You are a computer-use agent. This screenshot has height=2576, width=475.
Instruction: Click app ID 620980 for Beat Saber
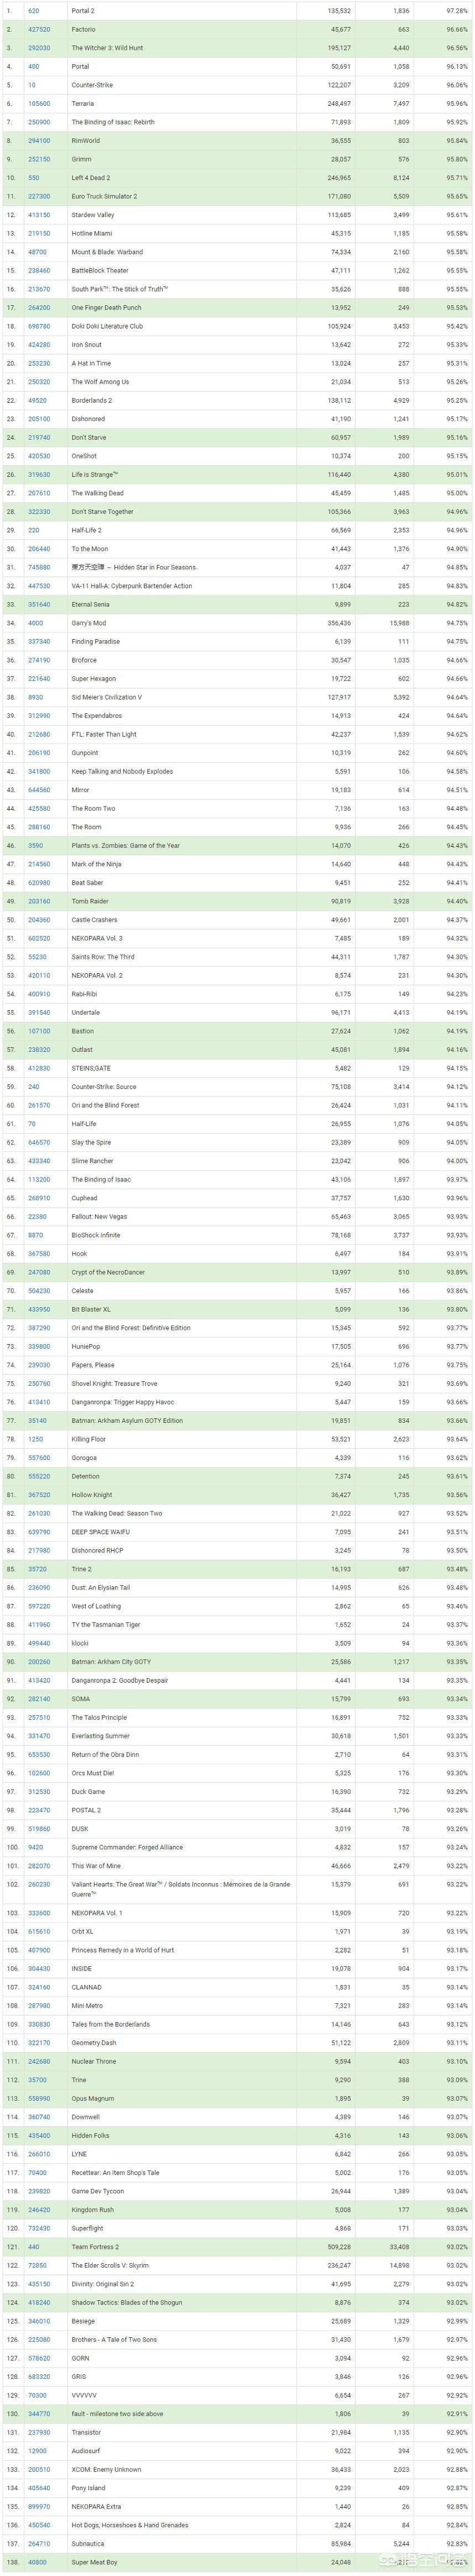(39, 883)
